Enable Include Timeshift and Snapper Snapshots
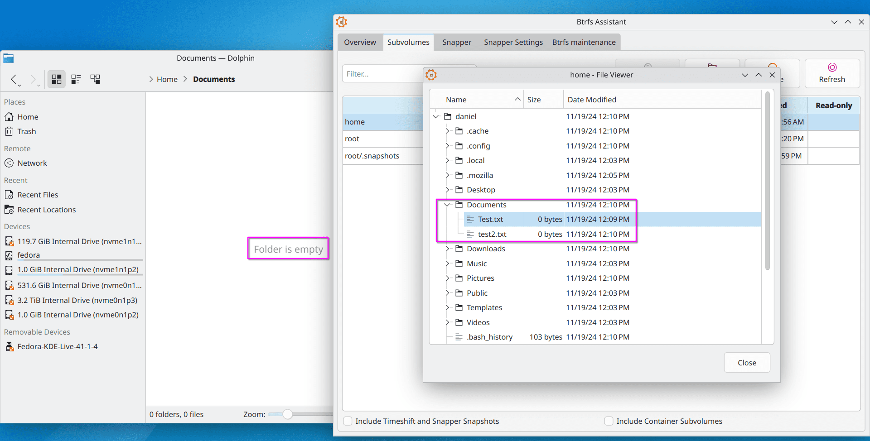The image size is (870, 441). pyautogui.click(x=348, y=421)
